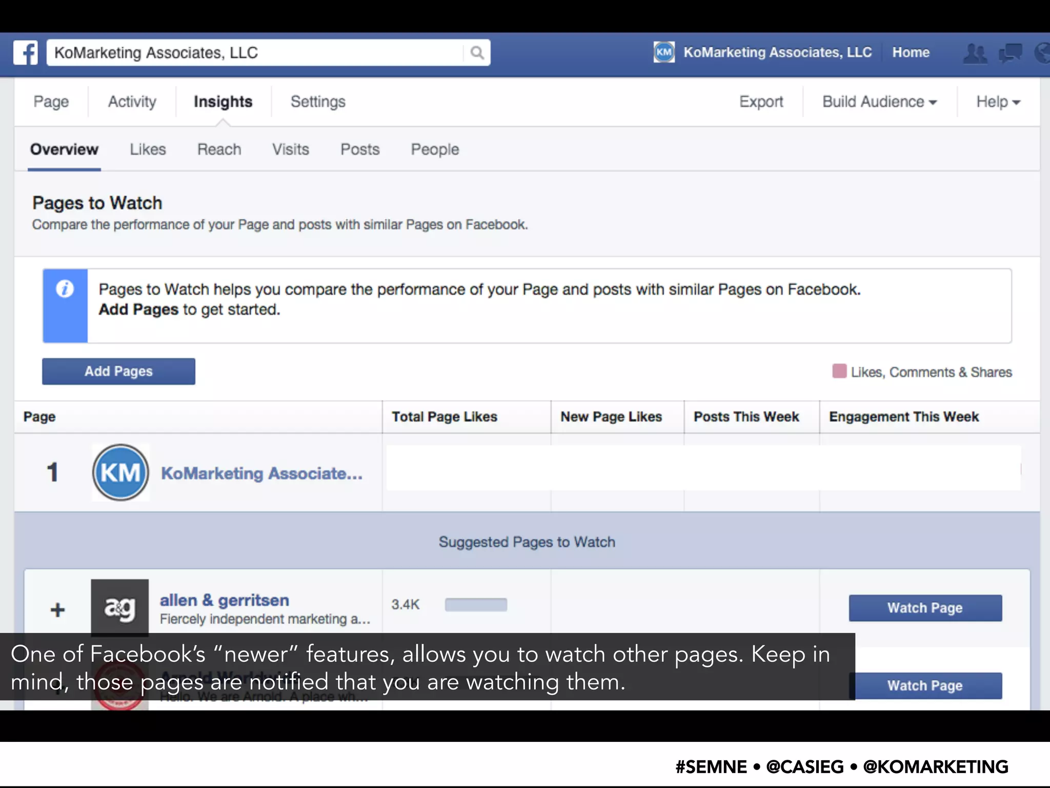
Task: Click the Export button
Action: [x=761, y=102]
